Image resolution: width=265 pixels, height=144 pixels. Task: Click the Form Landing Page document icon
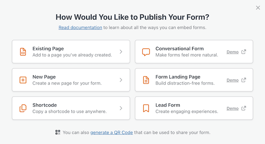coord(146,80)
